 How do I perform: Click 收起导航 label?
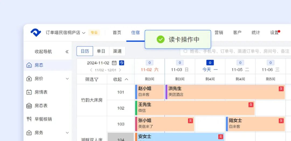tap(43, 52)
